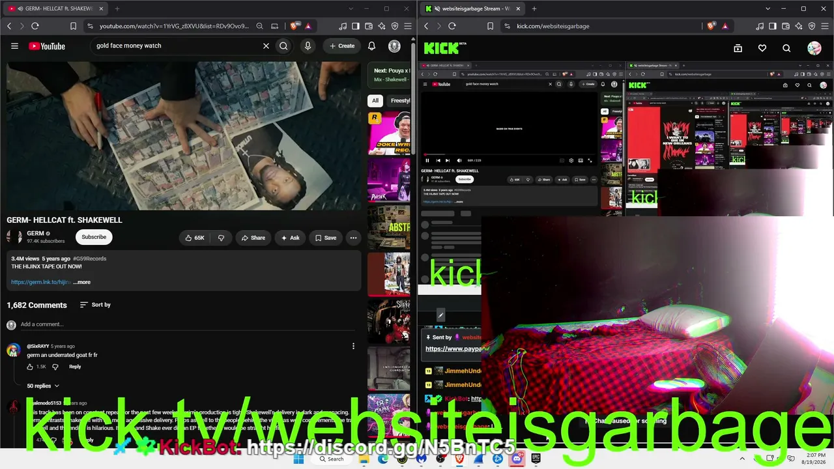The width and height of the screenshot is (834, 469).
Task: Start YouTube voice search with microphone
Action: pyautogui.click(x=308, y=46)
